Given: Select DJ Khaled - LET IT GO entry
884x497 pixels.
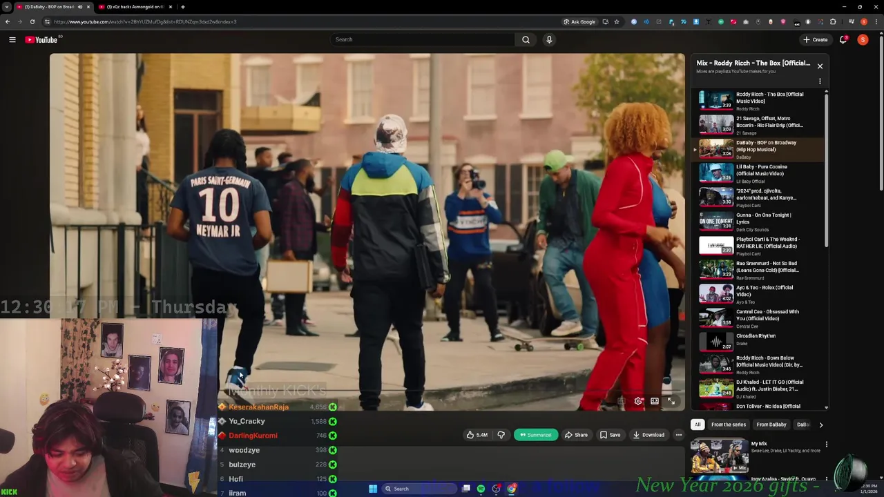Looking at the screenshot, I should 758,389.
